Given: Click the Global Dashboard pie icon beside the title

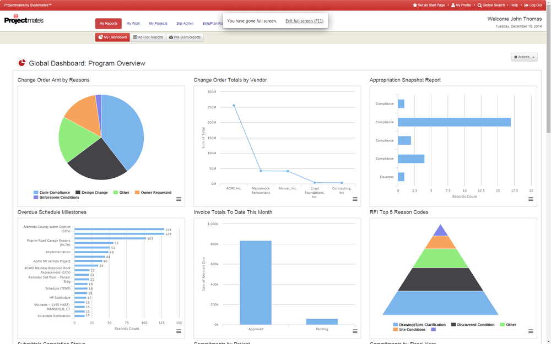Looking at the screenshot, I should 22,63.
